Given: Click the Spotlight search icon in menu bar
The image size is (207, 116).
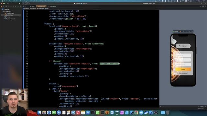Looking at the screenshot, I should tap(189, 1).
